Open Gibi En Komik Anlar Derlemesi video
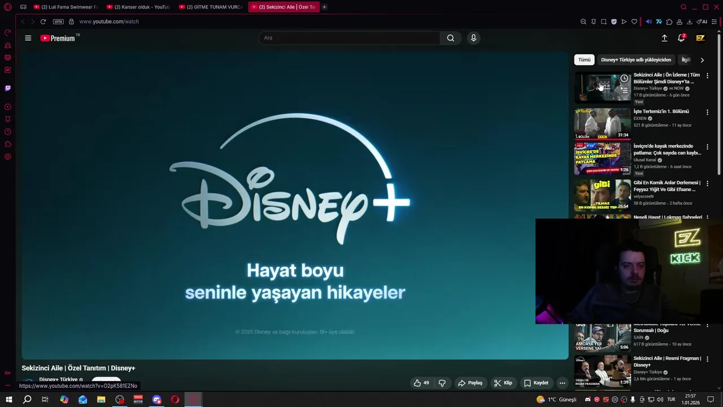The width and height of the screenshot is (723, 407). point(603,195)
